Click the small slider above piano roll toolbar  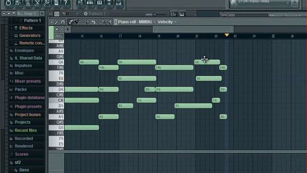[161, 14]
